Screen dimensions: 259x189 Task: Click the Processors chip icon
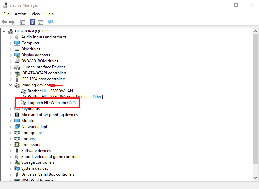click(17, 145)
